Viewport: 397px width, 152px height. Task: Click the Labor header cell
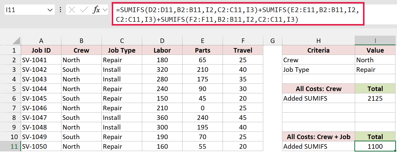click(x=162, y=50)
